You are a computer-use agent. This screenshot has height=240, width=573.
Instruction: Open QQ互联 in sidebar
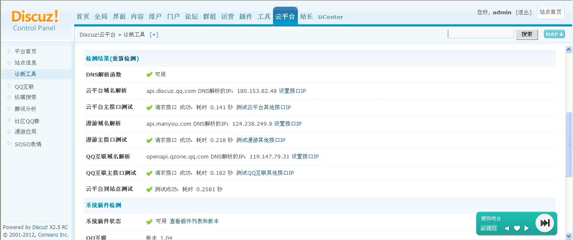pos(24,87)
